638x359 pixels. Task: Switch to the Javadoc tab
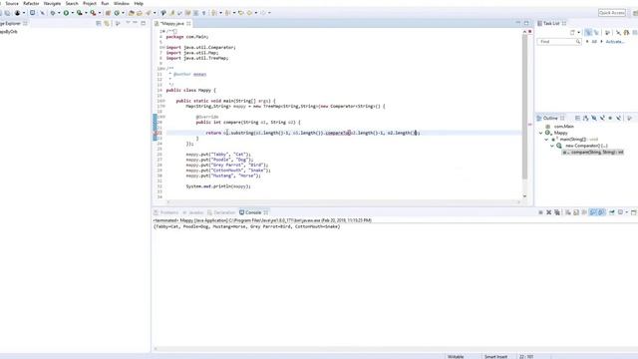tap(192, 212)
